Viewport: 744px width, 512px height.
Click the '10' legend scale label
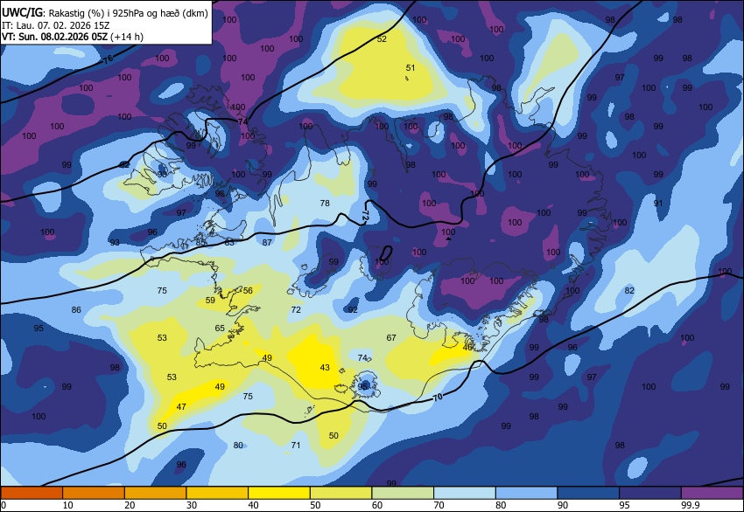(x=68, y=505)
